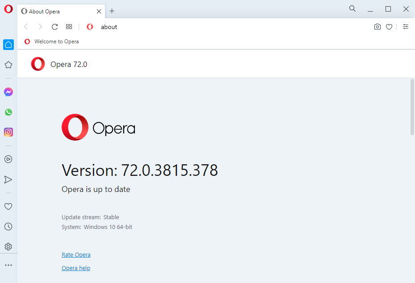
Task: Open Bookmarks star in sidebar
Action: (8, 65)
